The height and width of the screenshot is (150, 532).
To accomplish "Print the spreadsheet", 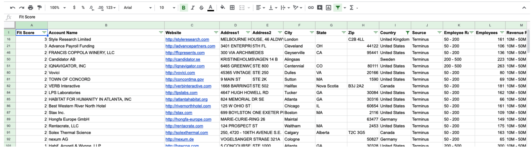I will (x=30, y=8).
